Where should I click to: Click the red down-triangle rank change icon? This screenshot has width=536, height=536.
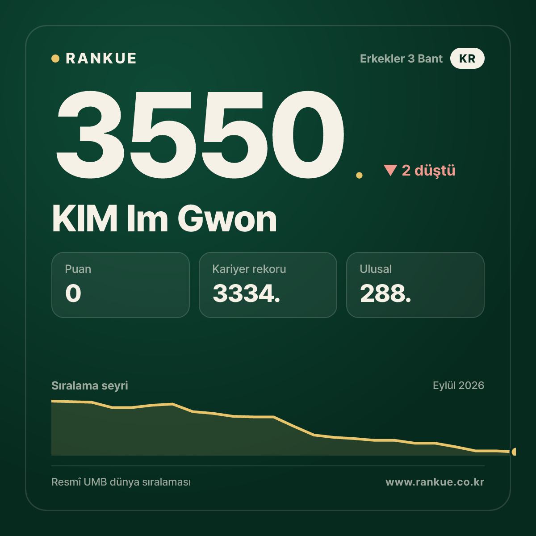pos(390,170)
